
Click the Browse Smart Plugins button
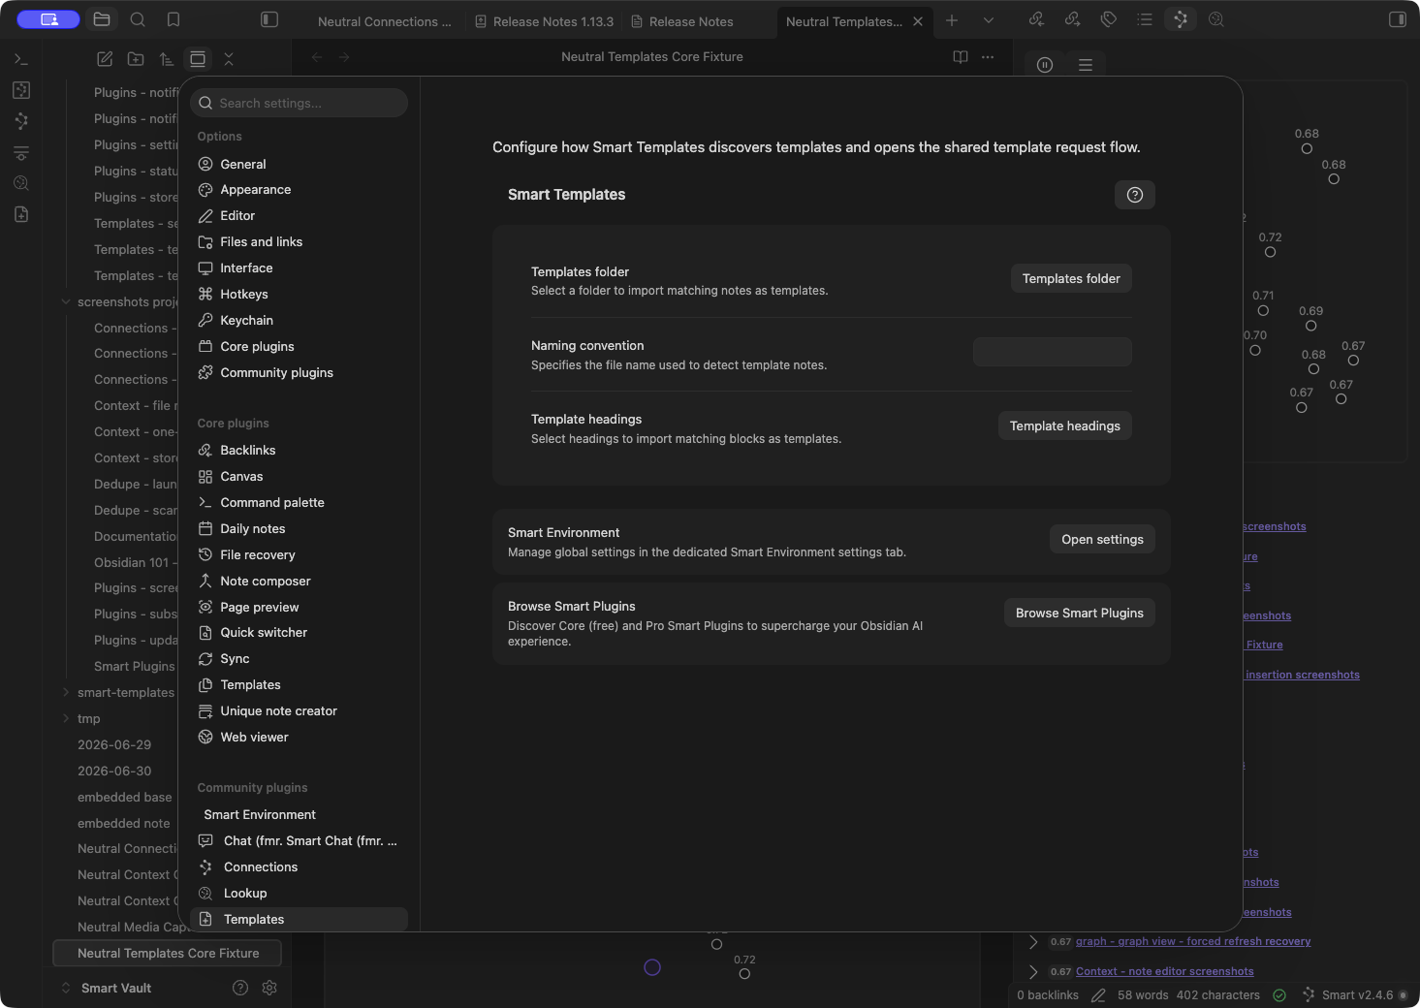(x=1080, y=613)
